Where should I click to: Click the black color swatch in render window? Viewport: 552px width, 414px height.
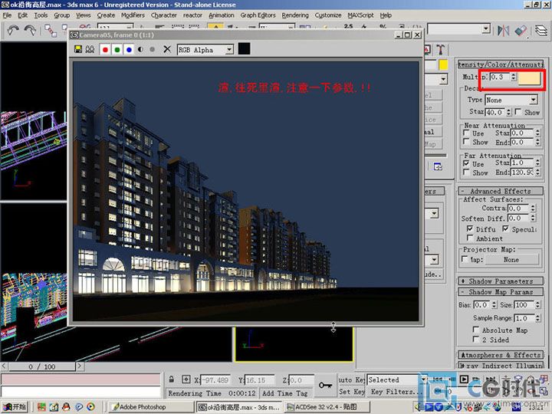(244, 49)
